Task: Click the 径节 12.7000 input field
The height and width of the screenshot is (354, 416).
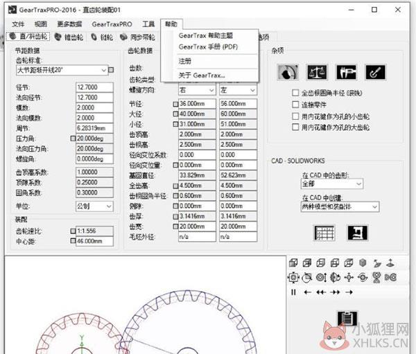Action: (x=94, y=87)
